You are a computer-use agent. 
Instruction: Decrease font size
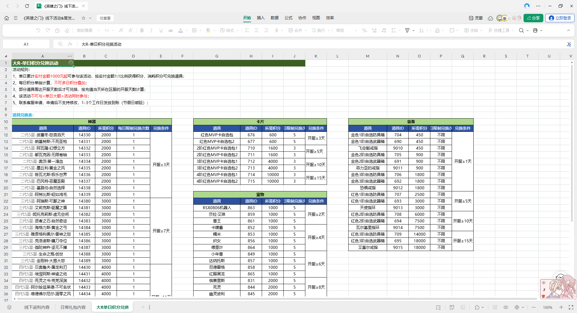point(131,30)
